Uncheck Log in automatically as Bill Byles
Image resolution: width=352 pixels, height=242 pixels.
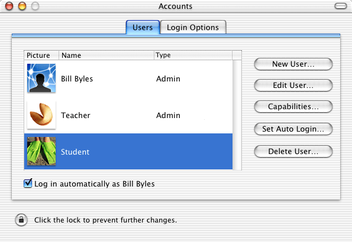28,184
